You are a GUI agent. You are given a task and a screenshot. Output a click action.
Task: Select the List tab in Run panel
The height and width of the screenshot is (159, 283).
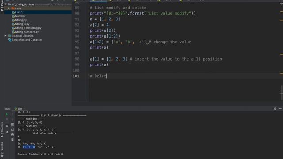20,109
